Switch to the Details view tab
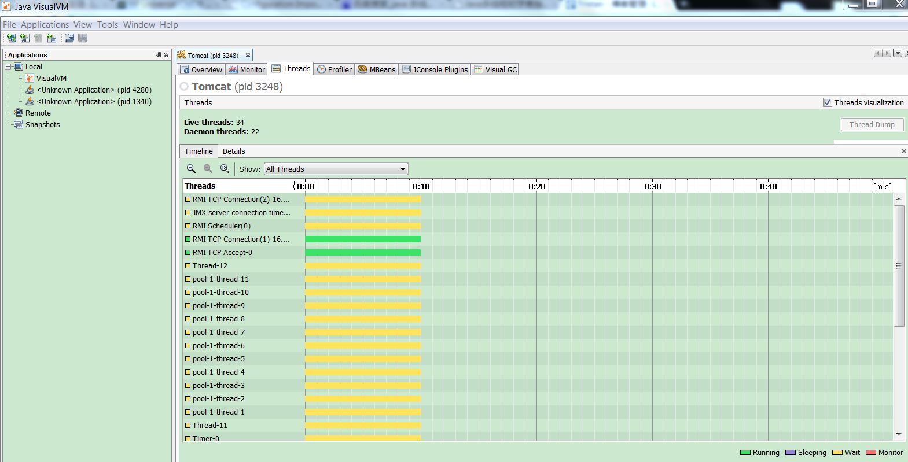Viewport: 908px width, 462px height. click(x=234, y=151)
